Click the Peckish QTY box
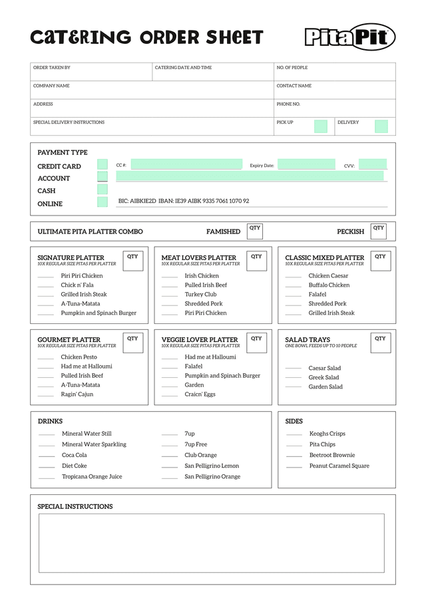This screenshot has height=602, width=426. coord(378,231)
